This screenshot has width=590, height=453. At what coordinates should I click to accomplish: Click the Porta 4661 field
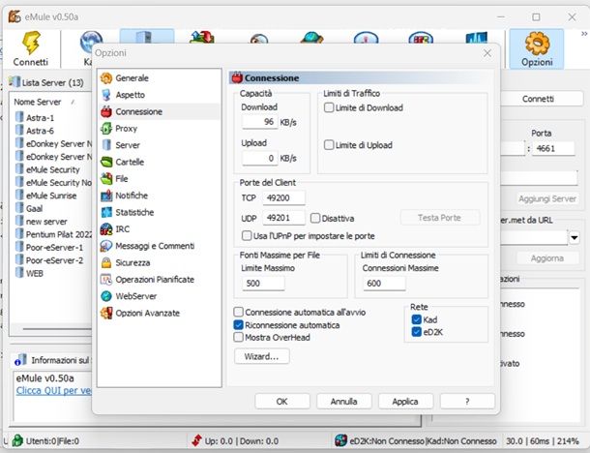(x=553, y=148)
